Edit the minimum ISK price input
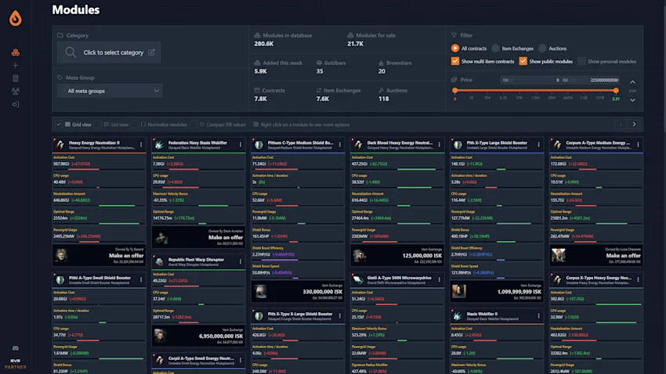 point(530,80)
